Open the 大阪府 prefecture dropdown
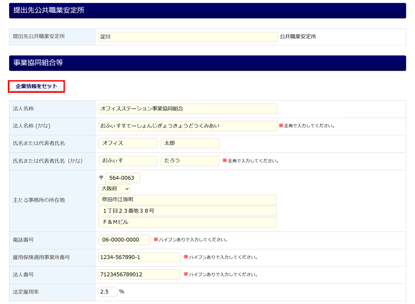Image resolution: width=415 pixels, height=304 pixels. coord(114,189)
